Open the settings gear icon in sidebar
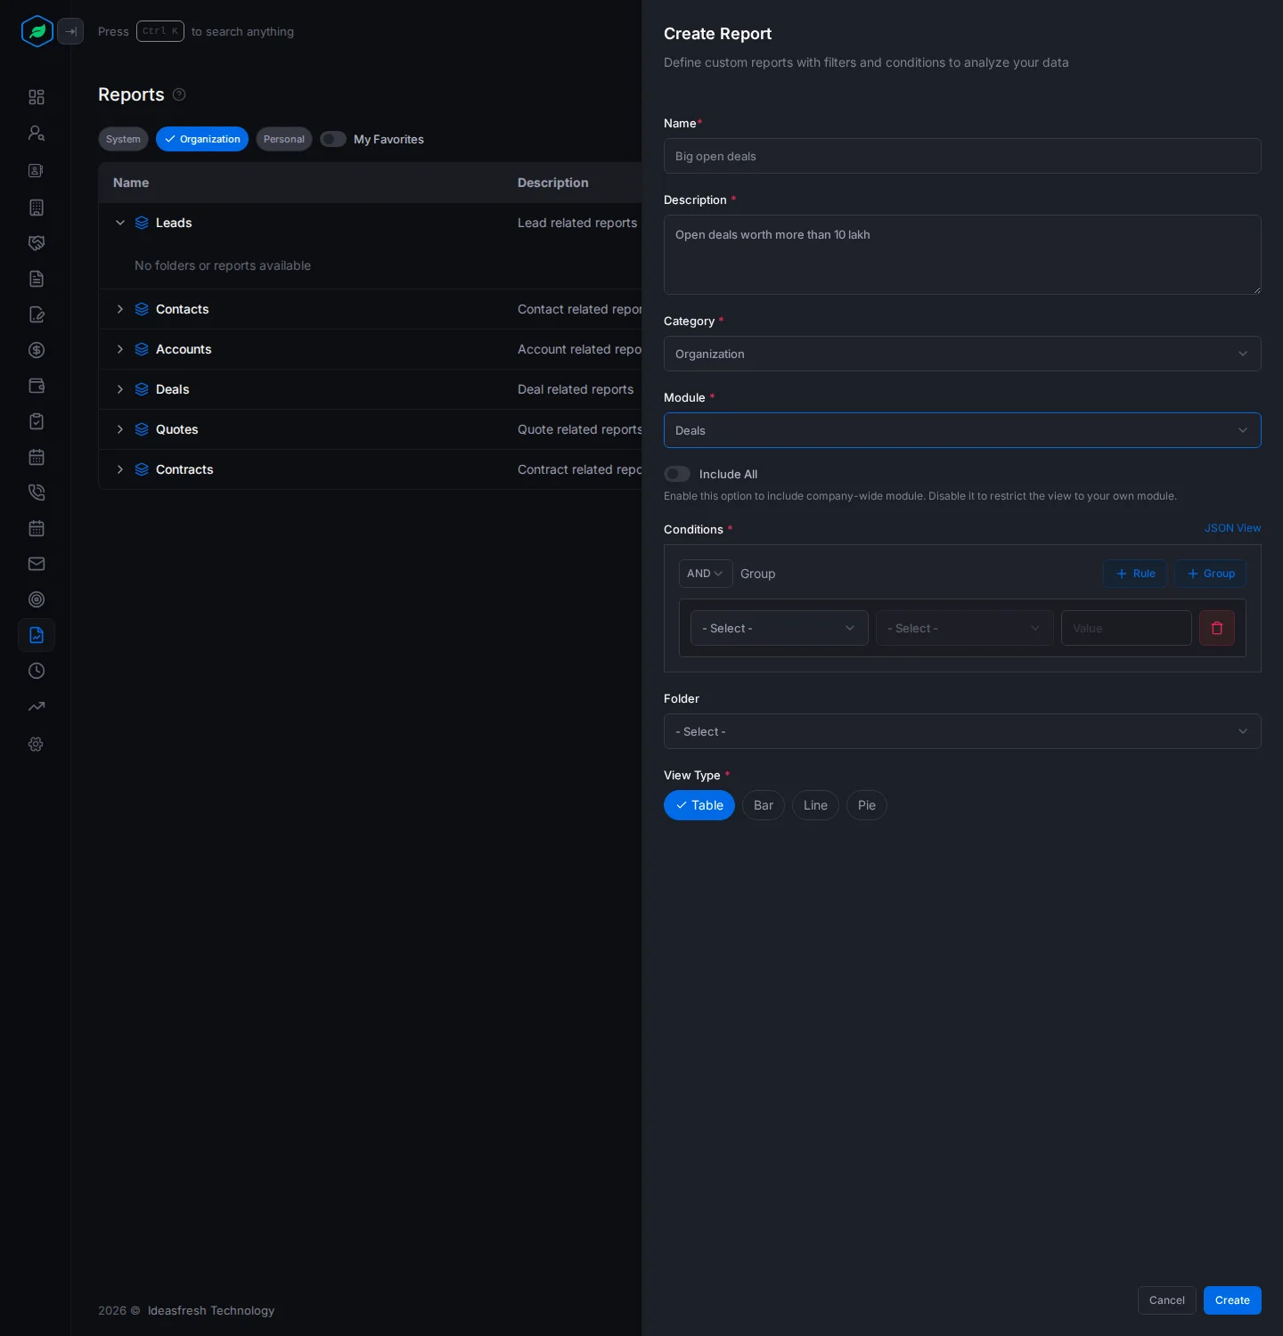Viewport: 1283px width, 1336px height. pos(37,744)
